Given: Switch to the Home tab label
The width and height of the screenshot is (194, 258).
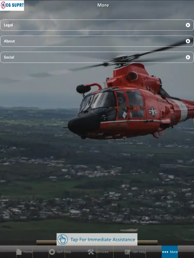Looking at the screenshot, I should (28, 252).
